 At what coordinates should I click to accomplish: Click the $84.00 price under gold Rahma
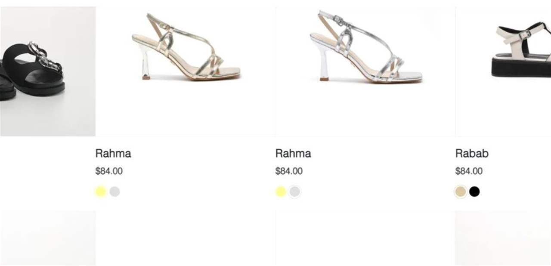click(109, 171)
